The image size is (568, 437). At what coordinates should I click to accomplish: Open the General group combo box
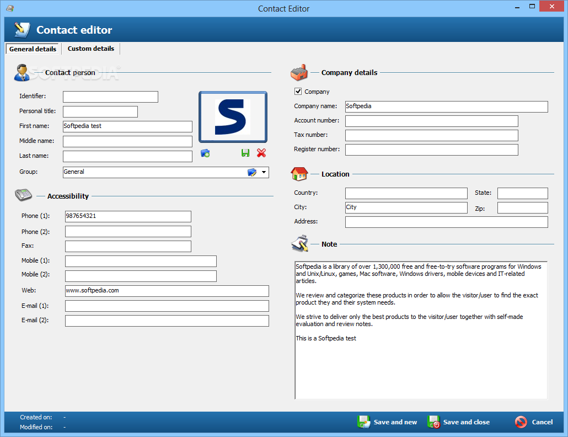(165, 173)
